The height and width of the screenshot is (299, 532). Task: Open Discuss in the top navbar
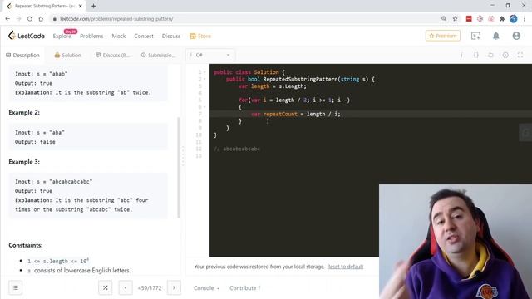[x=171, y=36]
